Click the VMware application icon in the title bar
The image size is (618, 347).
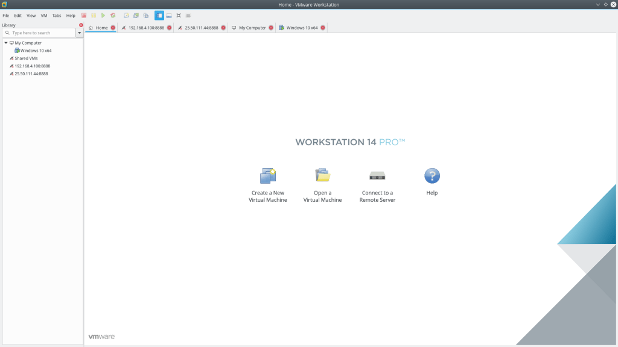coord(4,4)
